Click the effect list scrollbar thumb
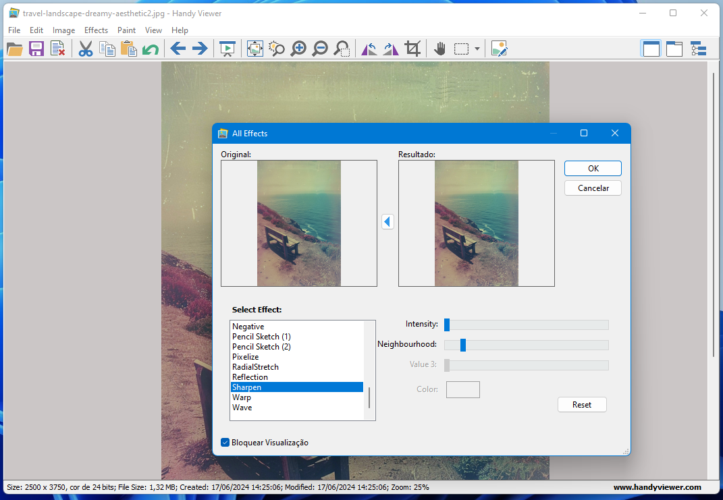The image size is (723, 500). pos(369,397)
